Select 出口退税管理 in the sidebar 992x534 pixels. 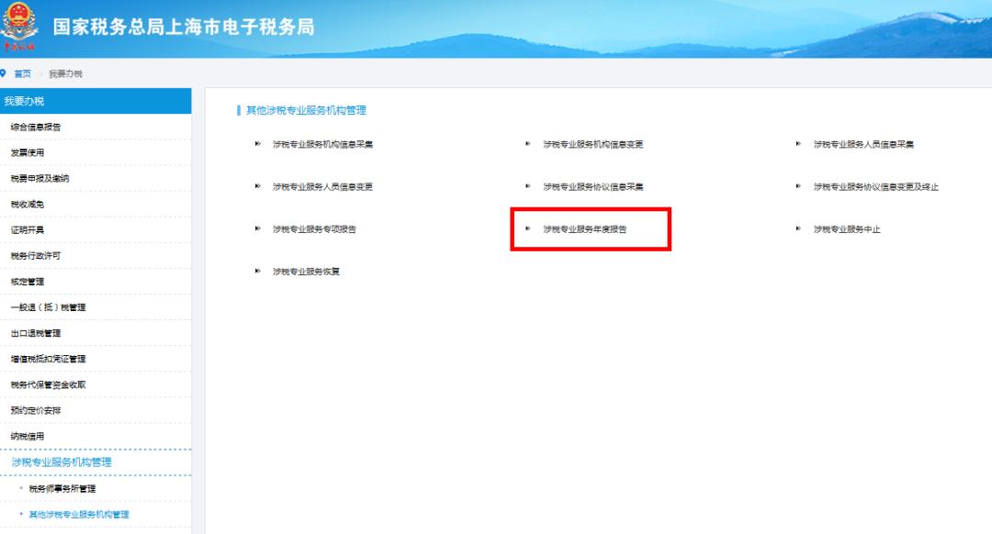[36, 333]
